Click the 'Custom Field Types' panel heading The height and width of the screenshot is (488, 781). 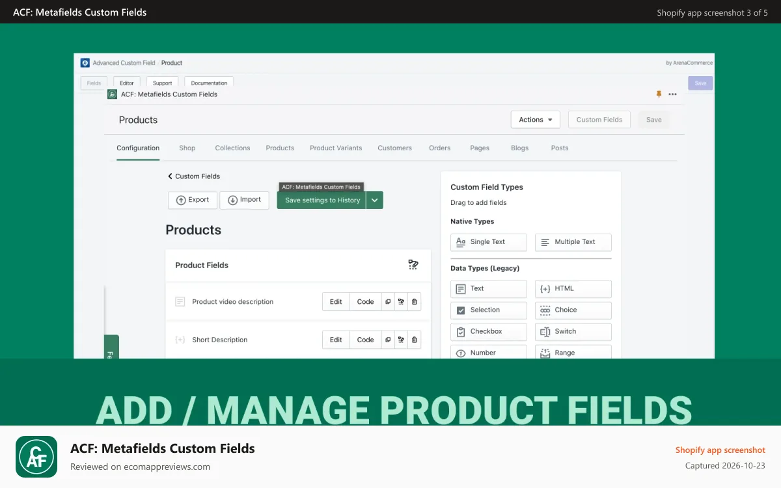pos(487,187)
